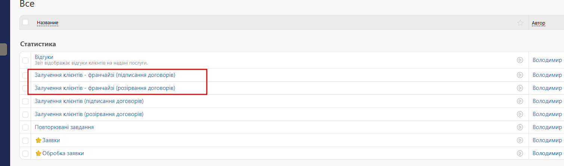The image size is (564, 166).
Task: Click play icon for Повторювані завдання
Action: click(x=520, y=127)
